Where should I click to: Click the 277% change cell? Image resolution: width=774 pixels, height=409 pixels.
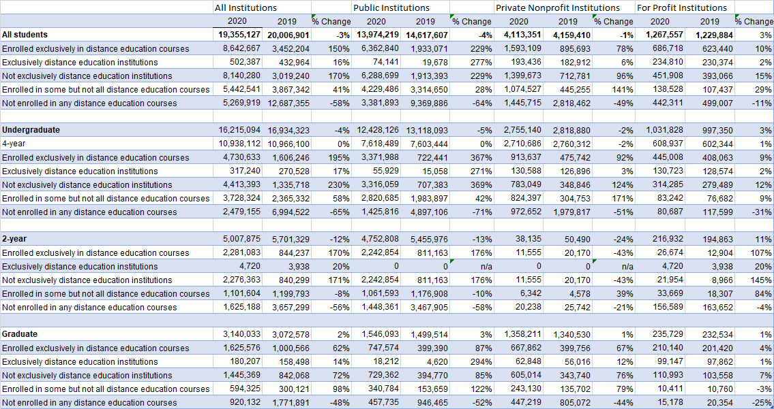tap(472, 63)
